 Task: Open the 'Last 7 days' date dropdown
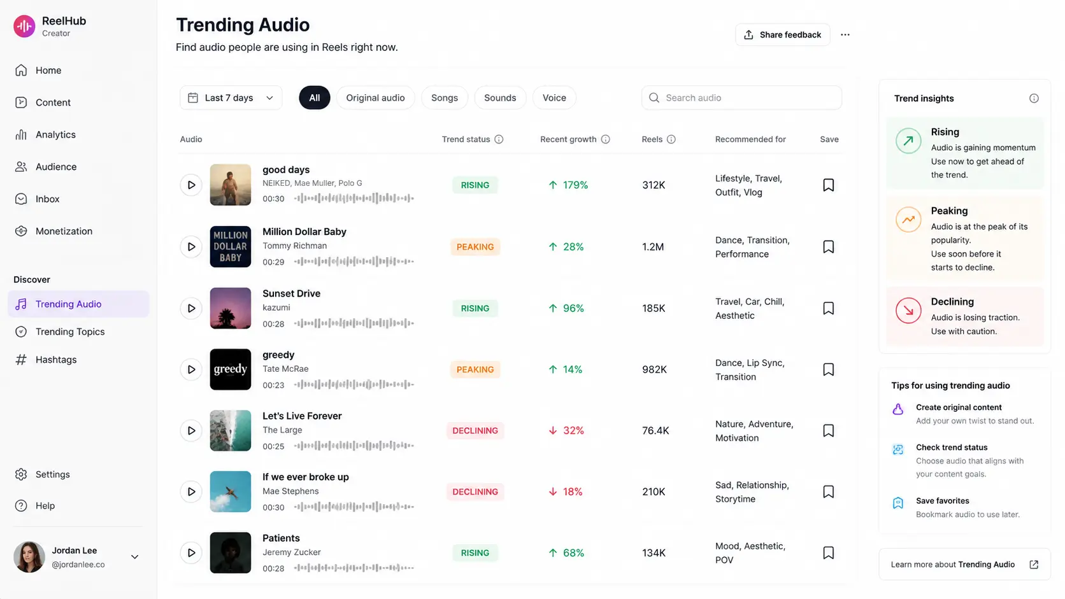pos(231,98)
